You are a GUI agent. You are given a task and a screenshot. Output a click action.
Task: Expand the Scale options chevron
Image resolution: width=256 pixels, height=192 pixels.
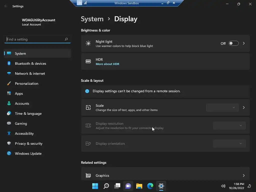(244, 107)
